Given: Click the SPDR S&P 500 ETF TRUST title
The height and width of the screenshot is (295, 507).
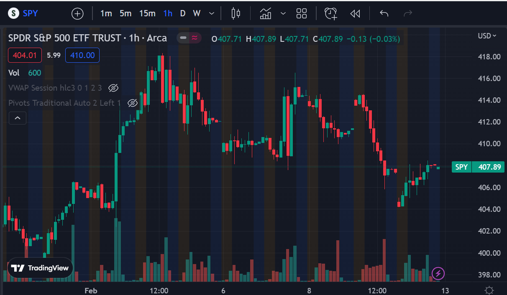Looking at the screenshot, I should tap(64, 38).
